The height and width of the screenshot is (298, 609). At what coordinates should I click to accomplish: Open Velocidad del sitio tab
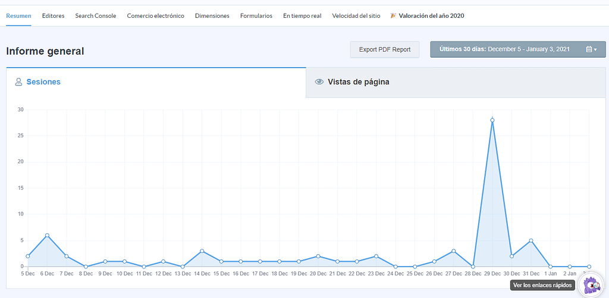tap(356, 16)
